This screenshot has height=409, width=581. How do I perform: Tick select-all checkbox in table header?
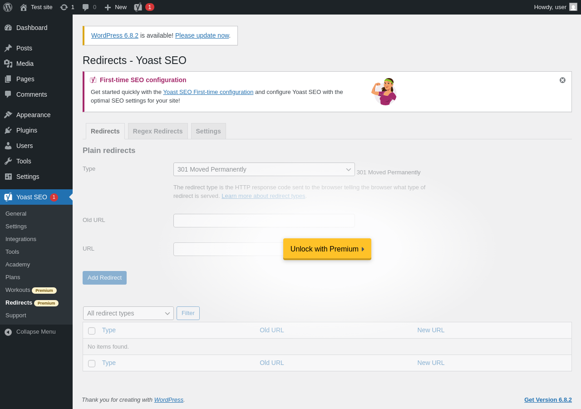(x=92, y=331)
